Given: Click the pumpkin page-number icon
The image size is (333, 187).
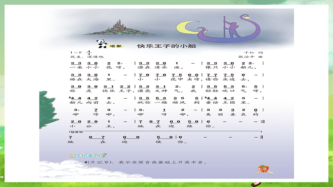Looking at the screenshot, I should pos(264,169).
